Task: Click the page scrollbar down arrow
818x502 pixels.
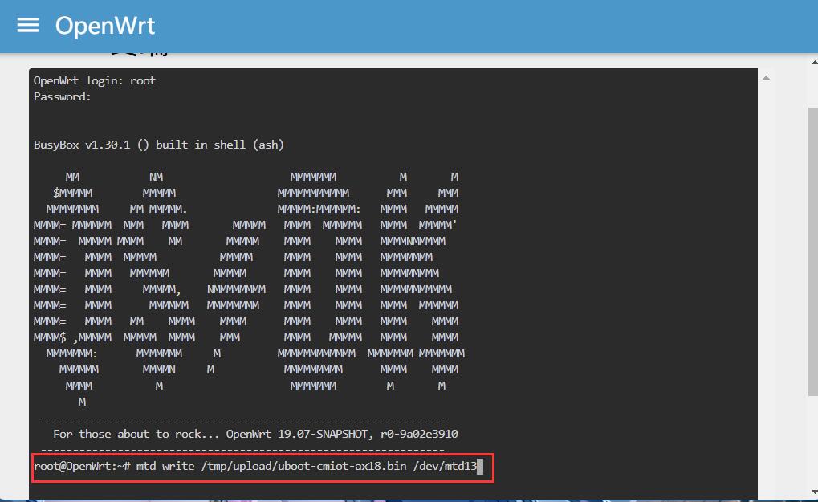Action: (814, 492)
